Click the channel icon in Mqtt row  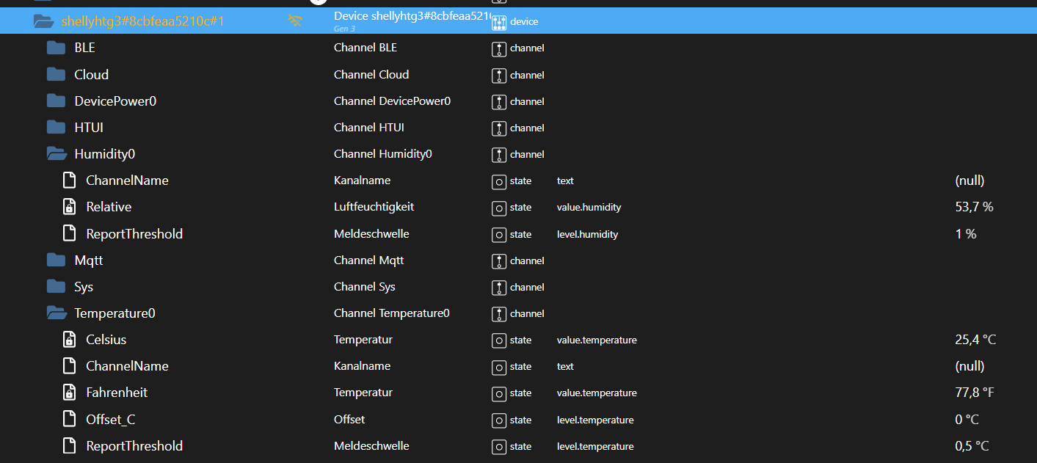coord(499,260)
